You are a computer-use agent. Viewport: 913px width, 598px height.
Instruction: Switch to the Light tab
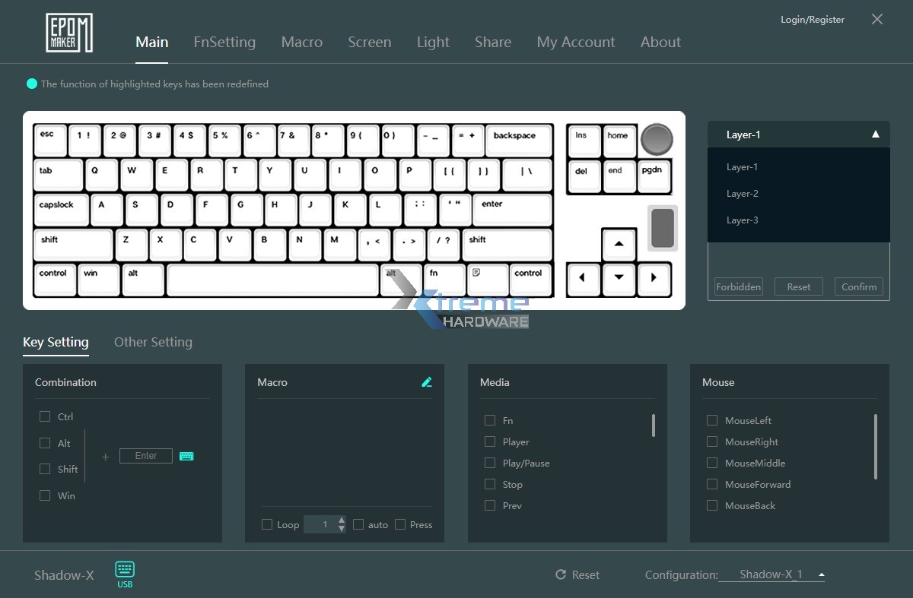click(433, 43)
